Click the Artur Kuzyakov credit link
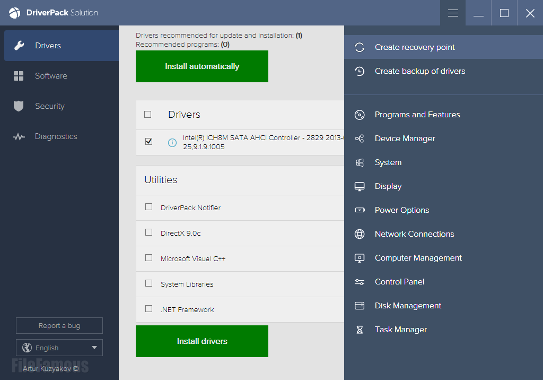Viewport: 543px width, 380px height. coord(50,368)
